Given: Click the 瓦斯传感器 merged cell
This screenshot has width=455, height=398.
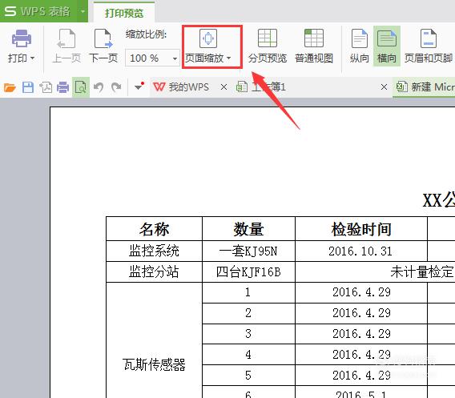Looking at the screenshot, I should 154,340.
